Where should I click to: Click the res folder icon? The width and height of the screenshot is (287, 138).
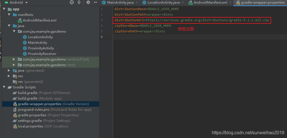coord(15,76)
